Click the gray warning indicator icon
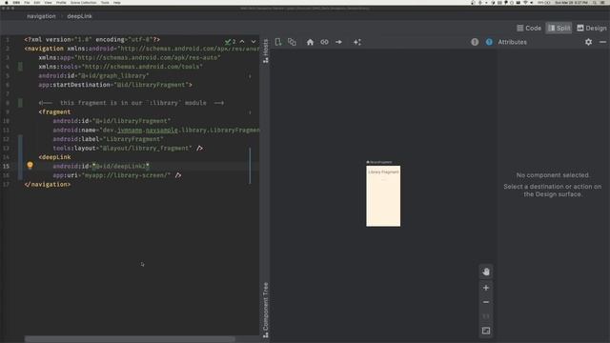610x343 pixels. 475,42
